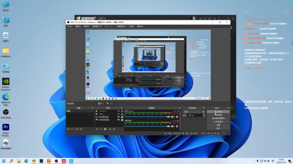Move source up in sources list
This screenshot has height=164, width=293.
110,129
